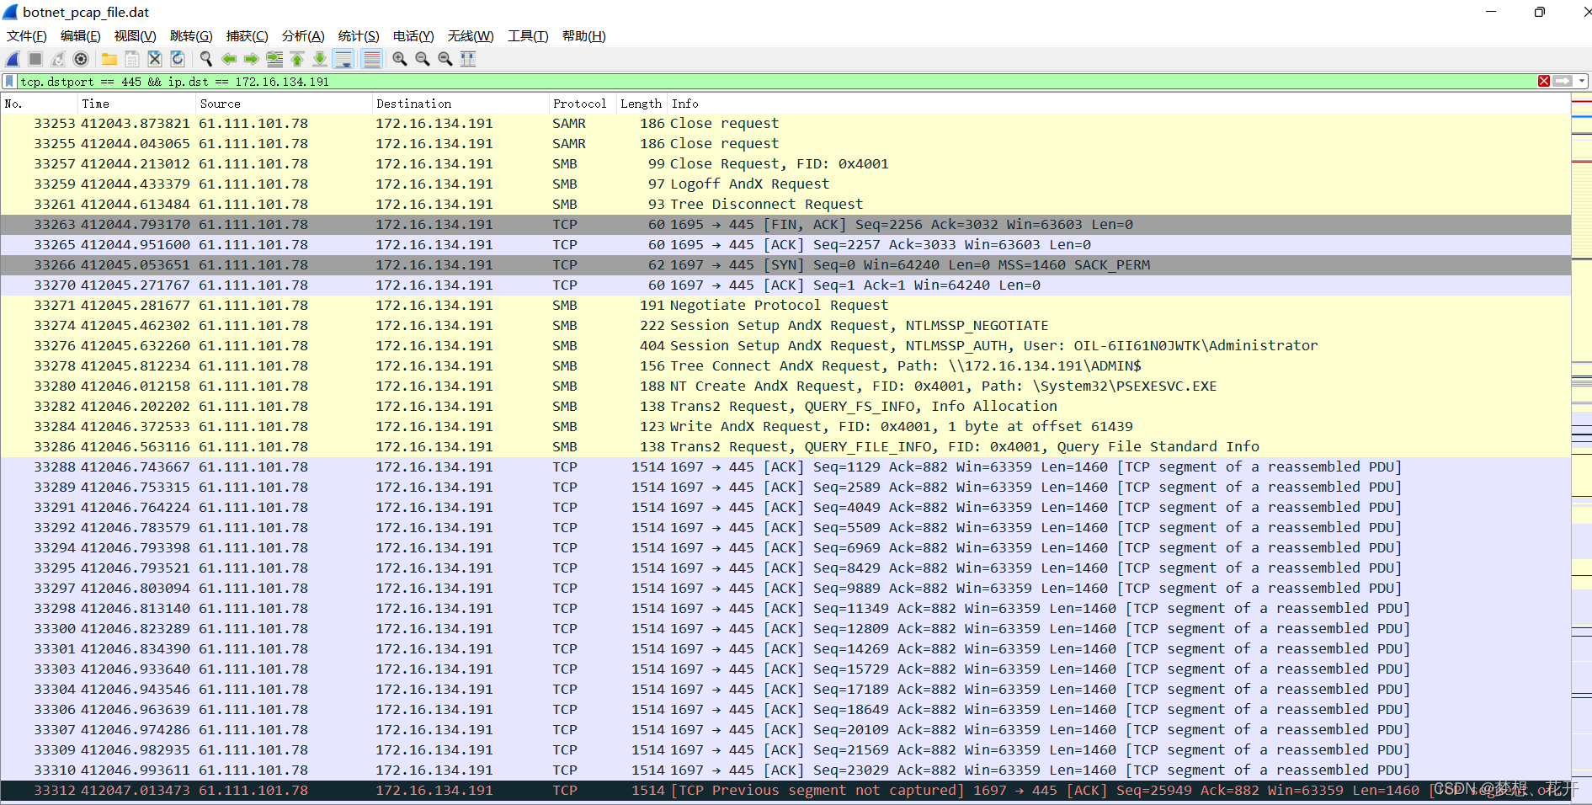
Task: Click the restart current capture icon
Action: (x=58, y=59)
